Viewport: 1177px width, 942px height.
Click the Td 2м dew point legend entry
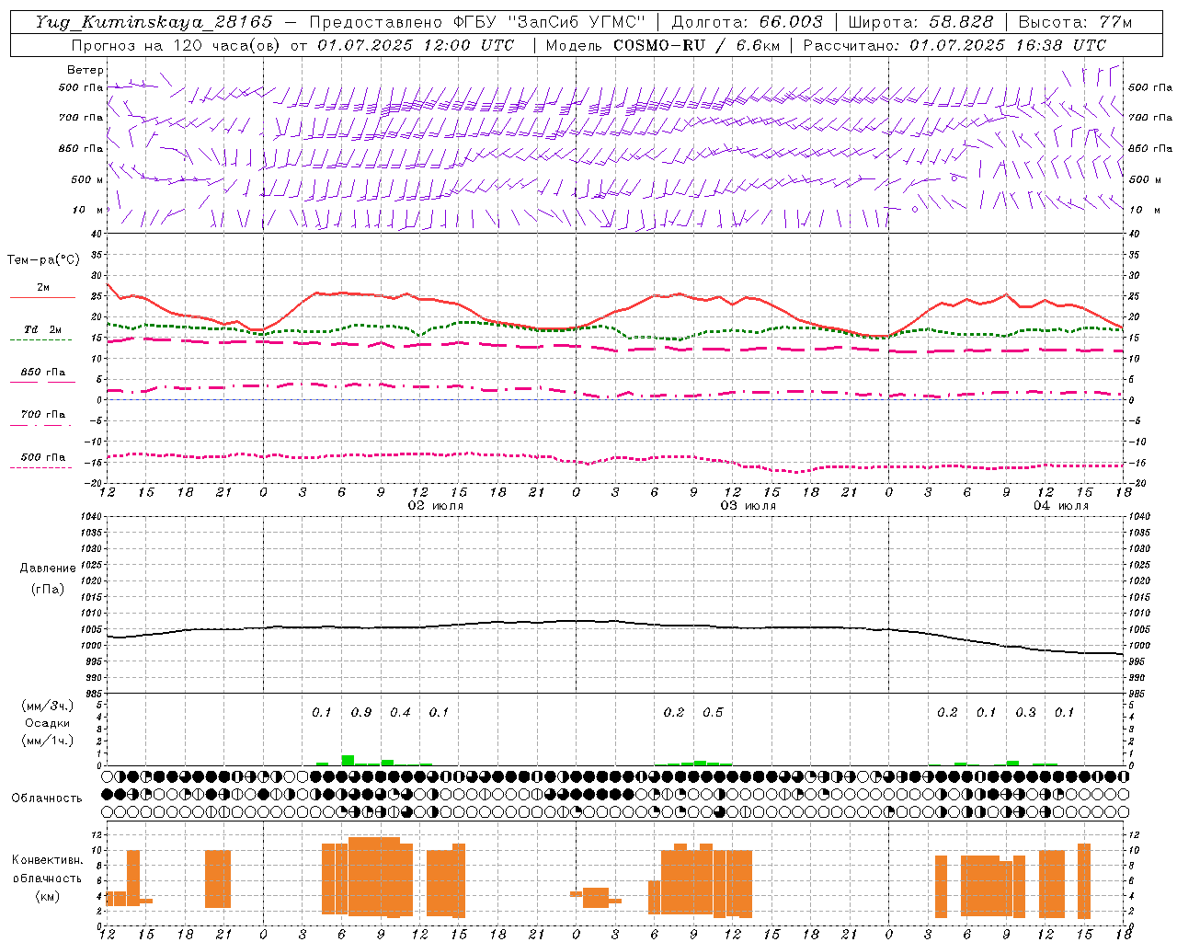(43, 329)
